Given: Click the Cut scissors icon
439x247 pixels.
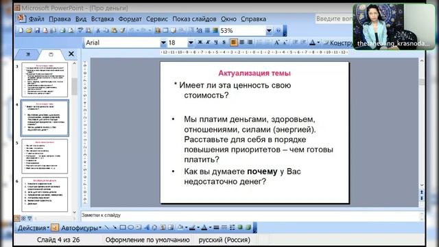Looking at the screenshot, I should pos(98,30).
